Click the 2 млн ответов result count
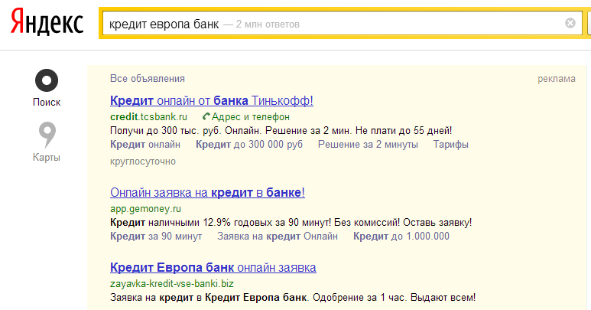 pos(268,24)
